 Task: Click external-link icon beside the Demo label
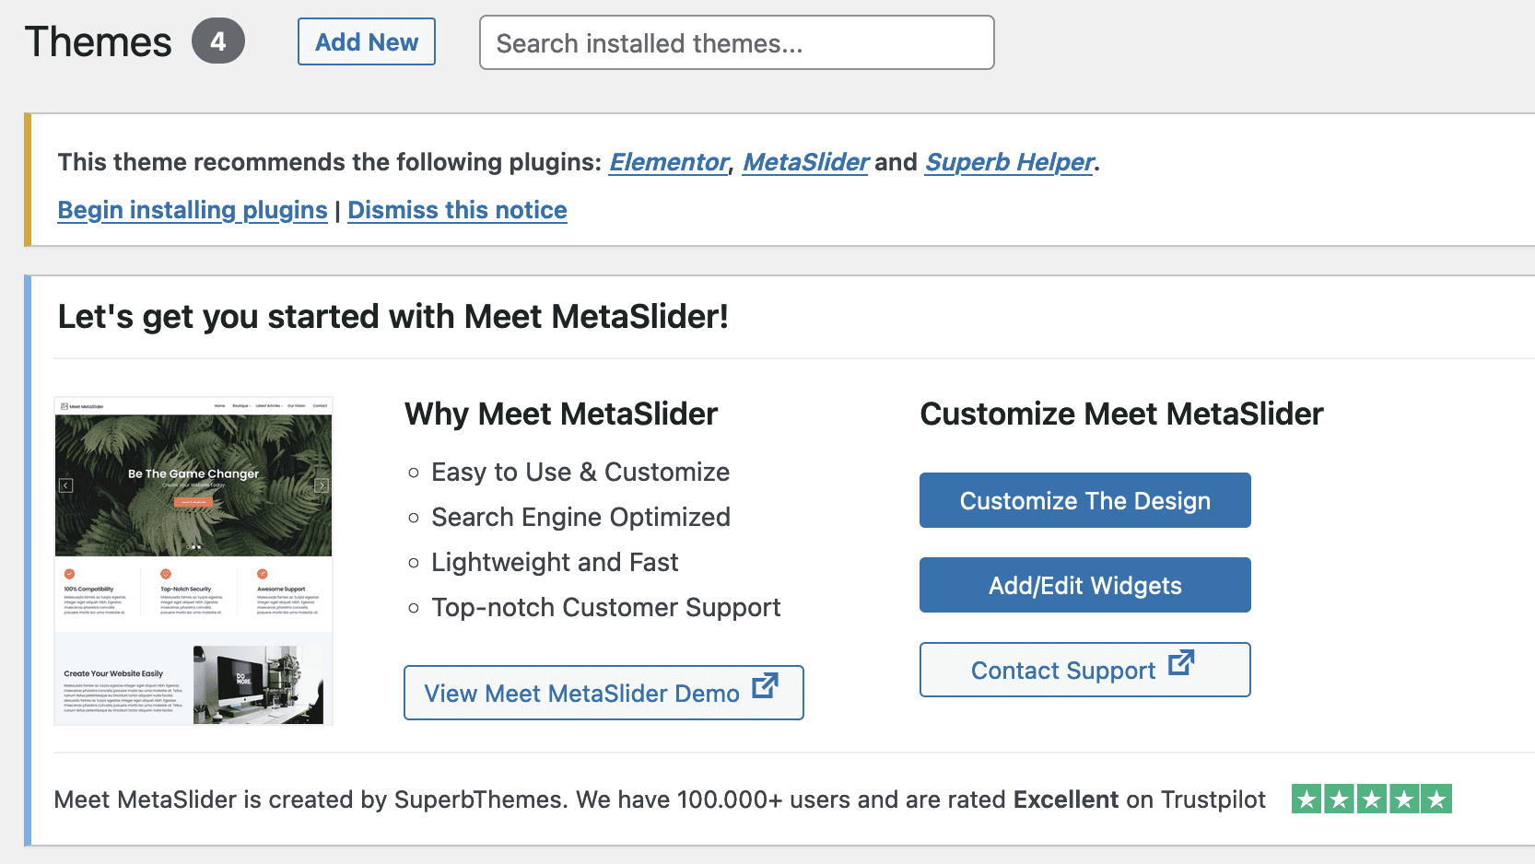(x=765, y=686)
